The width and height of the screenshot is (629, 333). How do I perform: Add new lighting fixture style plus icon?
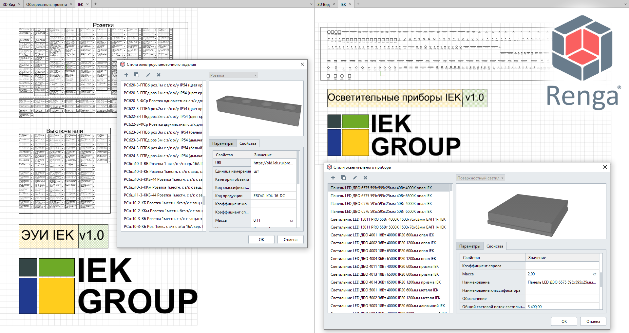click(x=333, y=178)
